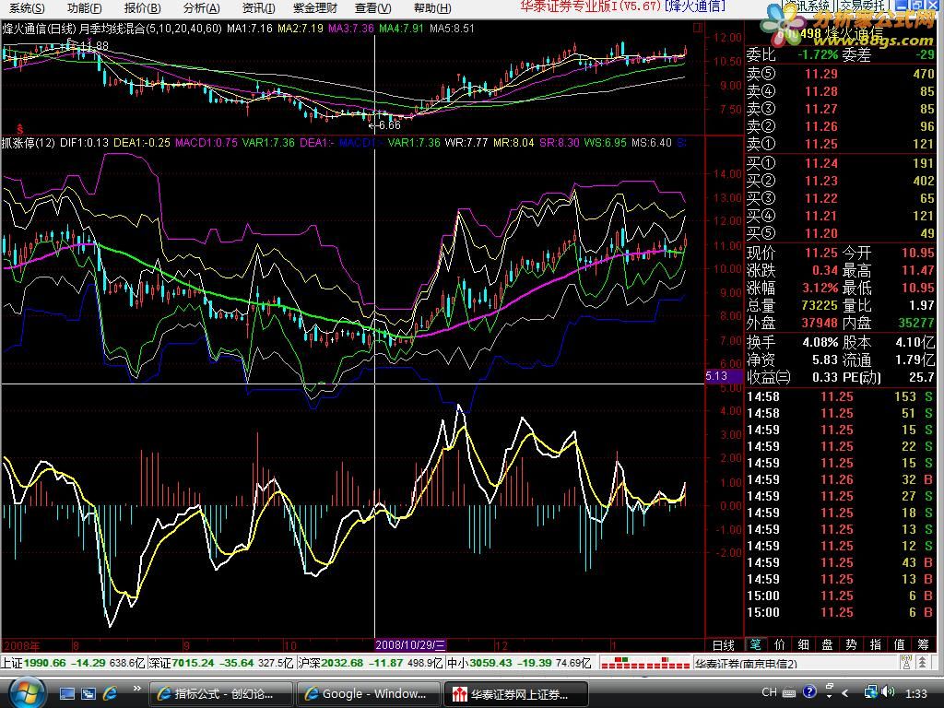944x708 pixels.
Task: Click the signal antenna icon in status bar
Action: (906, 663)
